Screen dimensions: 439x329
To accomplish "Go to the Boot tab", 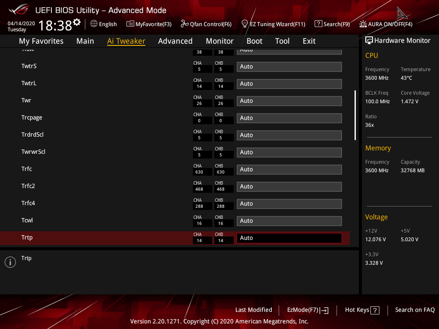I will 254,41.
